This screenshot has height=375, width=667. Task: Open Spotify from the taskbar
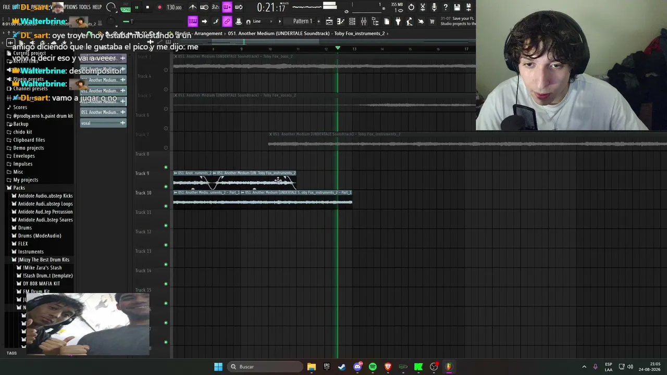373,367
